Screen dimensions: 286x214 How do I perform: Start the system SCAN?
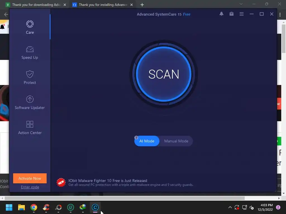[164, 74]
